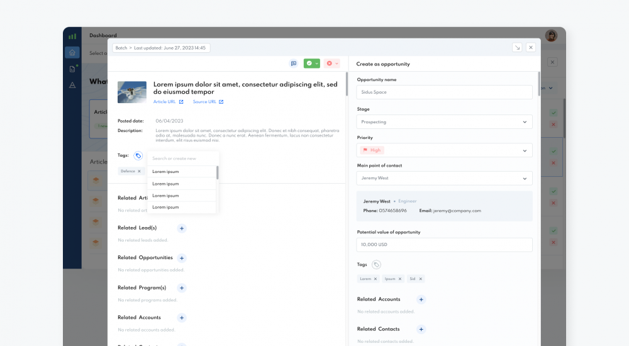This screenshot has height=346, width=629.
Task: Open the Stage dropdown Prospecting
Action: tap(445, 122)
